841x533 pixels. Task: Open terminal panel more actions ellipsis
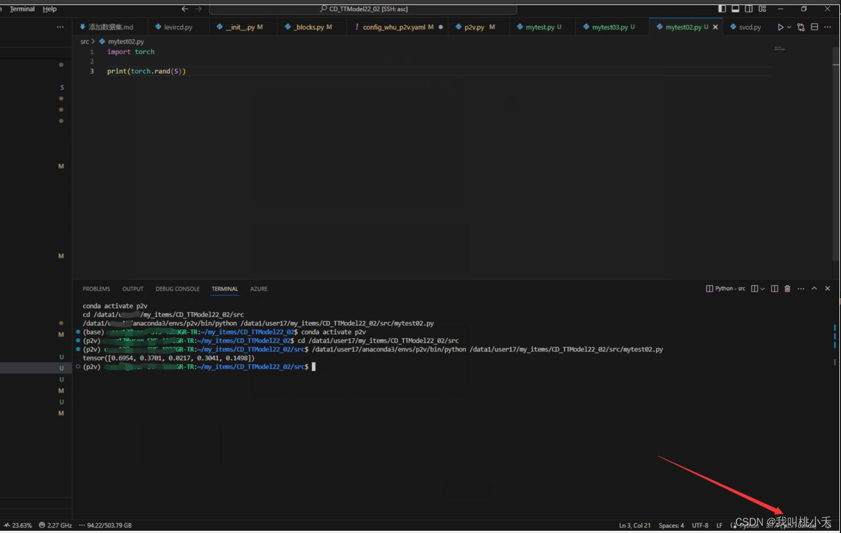(801, 288)
